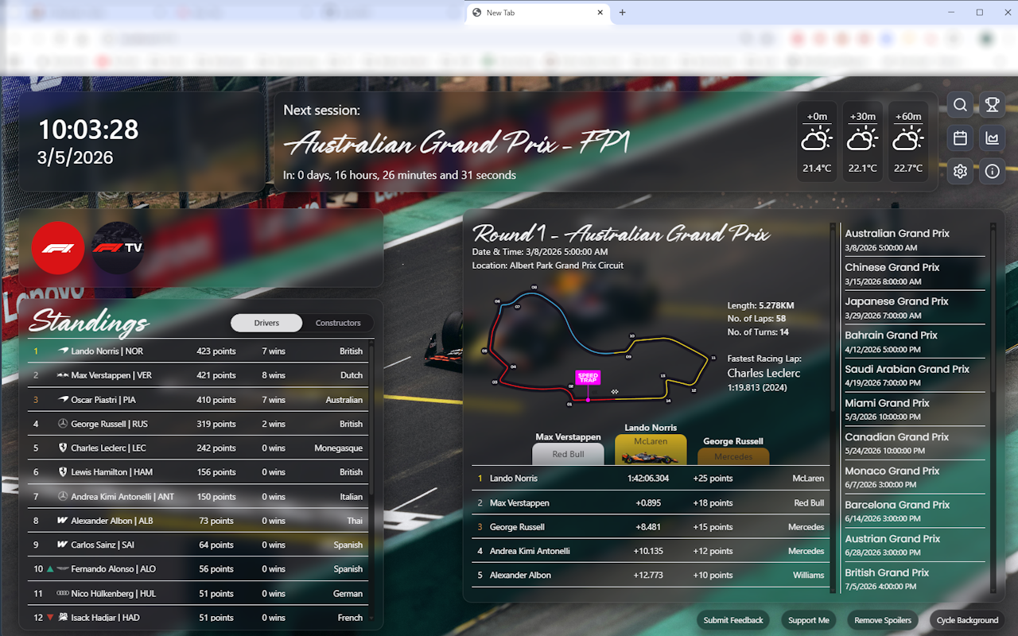Click Red Bull podium block for Max Verstappen
Screen dimensions: 1018x636
568,454
